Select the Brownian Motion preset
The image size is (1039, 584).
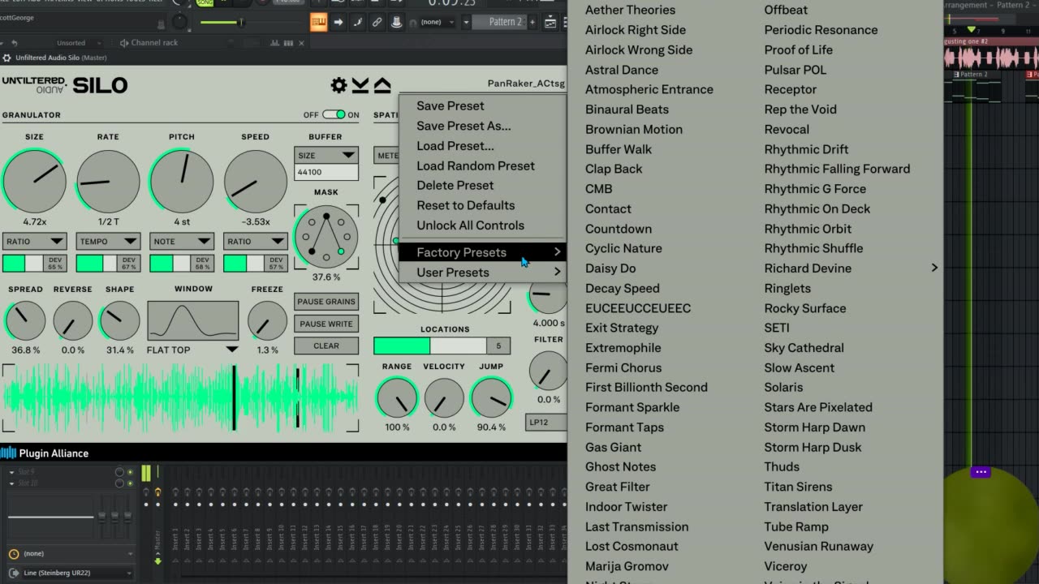point(634,130)
